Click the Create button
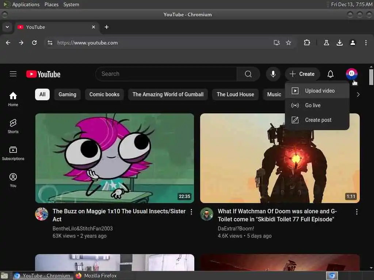374x280 pixels. pyautogui.click(x=302, y=74)
